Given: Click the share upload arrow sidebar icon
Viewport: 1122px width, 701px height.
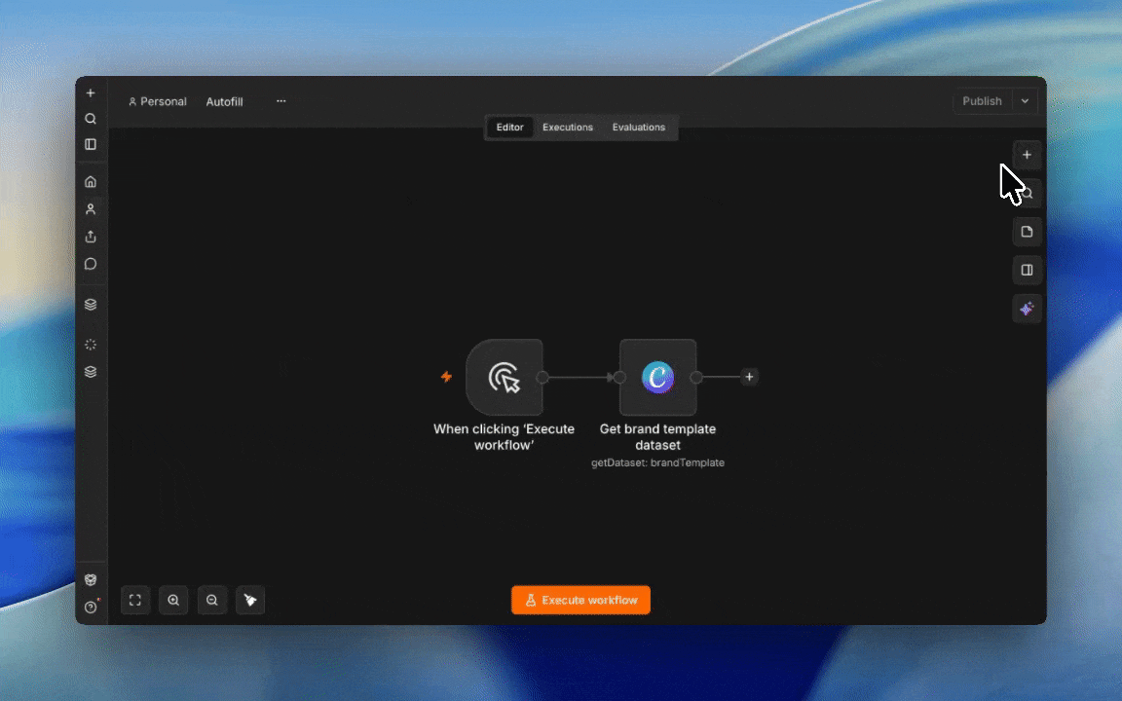Looking at the screenshot, I should [x=91, y=237].
